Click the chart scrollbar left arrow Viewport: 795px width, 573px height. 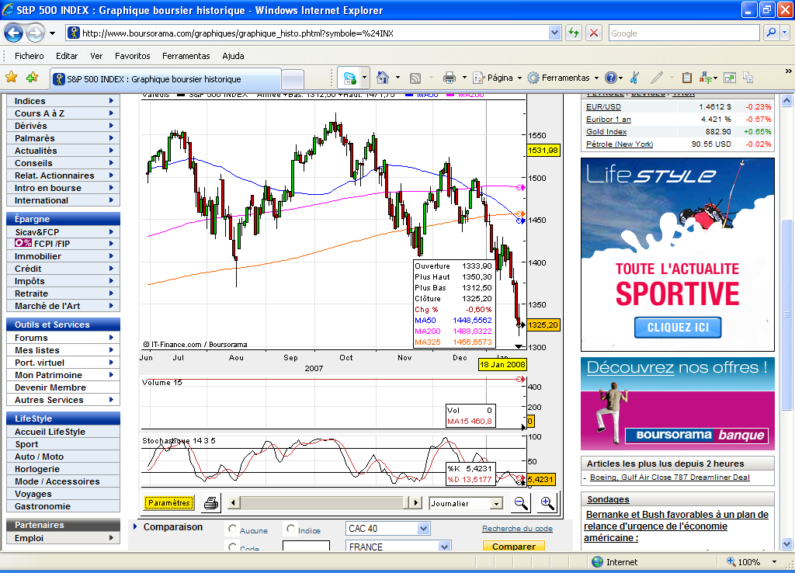[x=233, y=503]
